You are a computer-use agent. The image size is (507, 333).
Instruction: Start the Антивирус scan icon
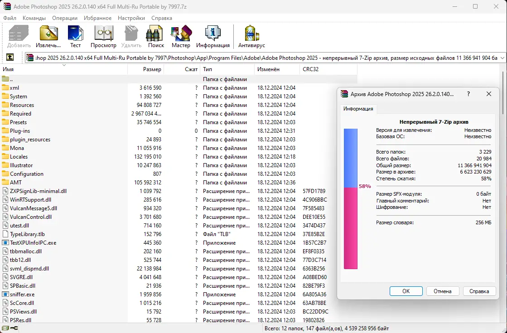pos(251,33)
